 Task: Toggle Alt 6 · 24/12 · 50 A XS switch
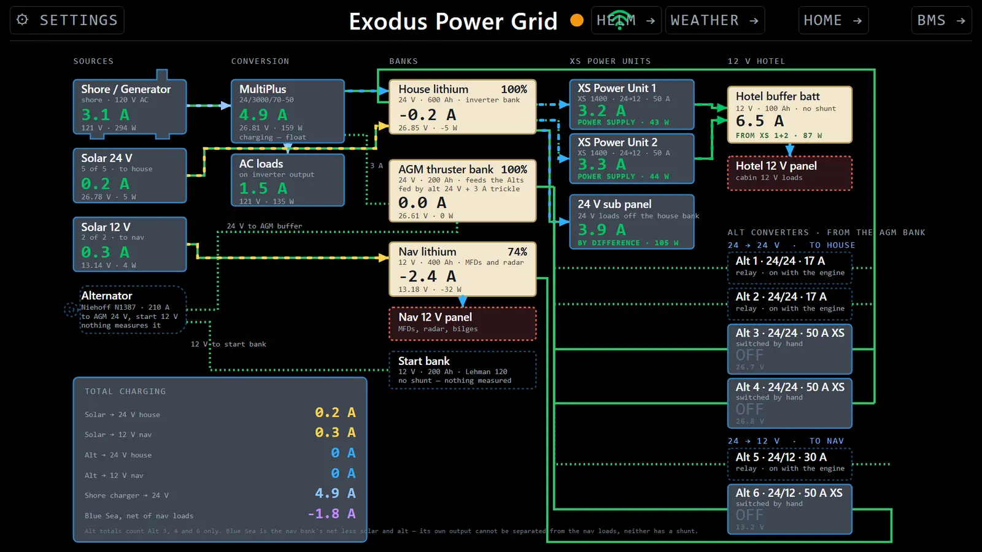point(790,509)
